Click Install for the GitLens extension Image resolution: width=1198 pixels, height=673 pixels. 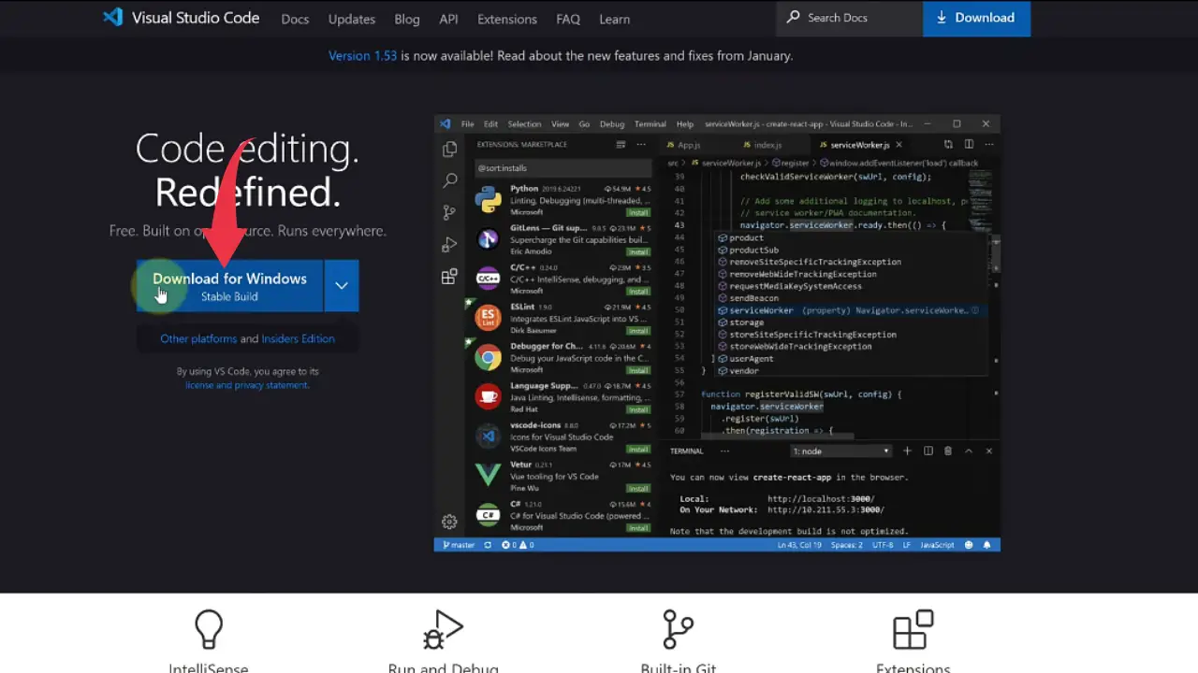638,251
